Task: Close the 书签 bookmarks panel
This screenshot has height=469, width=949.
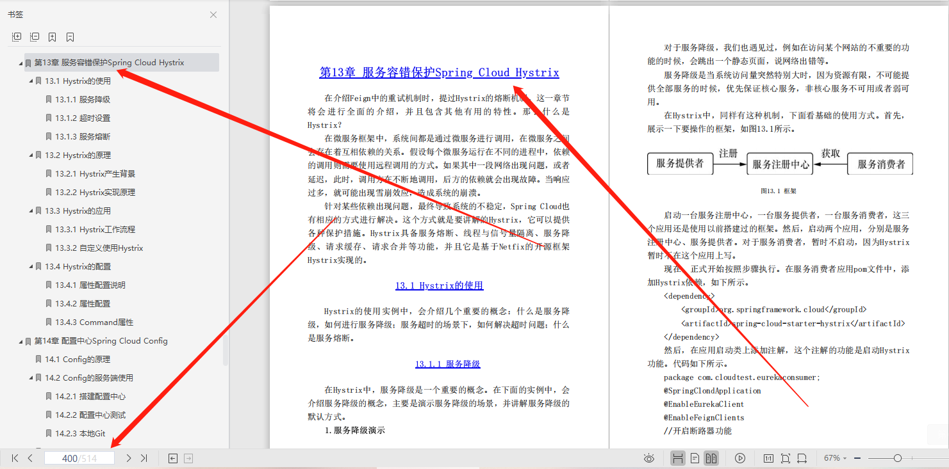Action: click(213, 15)
